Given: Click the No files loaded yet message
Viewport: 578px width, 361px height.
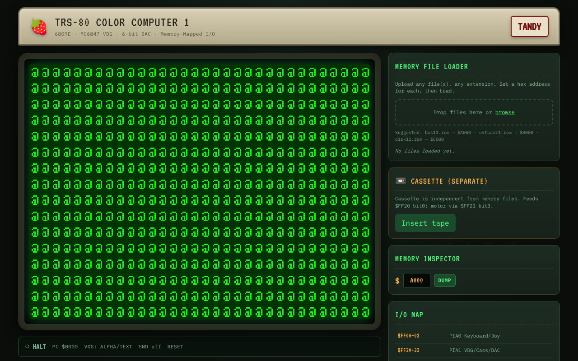Looking at the screenshot, I should pos(425,151).
